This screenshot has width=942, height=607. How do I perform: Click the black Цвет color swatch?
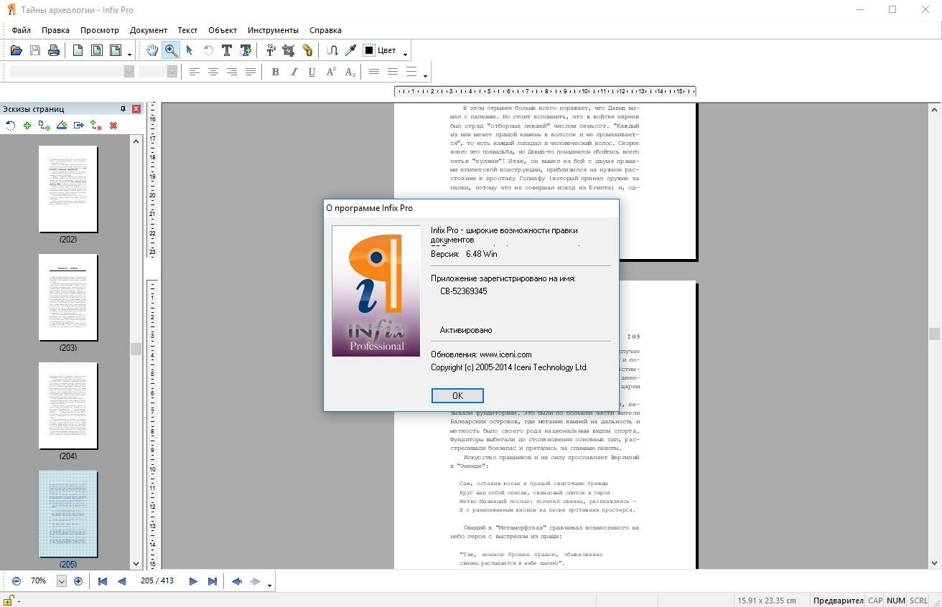click(x=369, y=50)
